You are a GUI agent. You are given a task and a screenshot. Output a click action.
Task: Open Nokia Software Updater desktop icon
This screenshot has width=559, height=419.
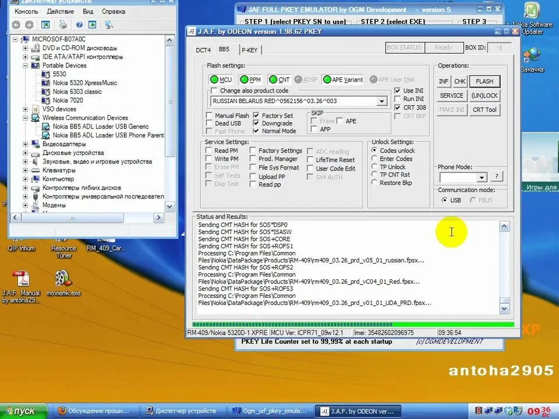coord(532,18)
